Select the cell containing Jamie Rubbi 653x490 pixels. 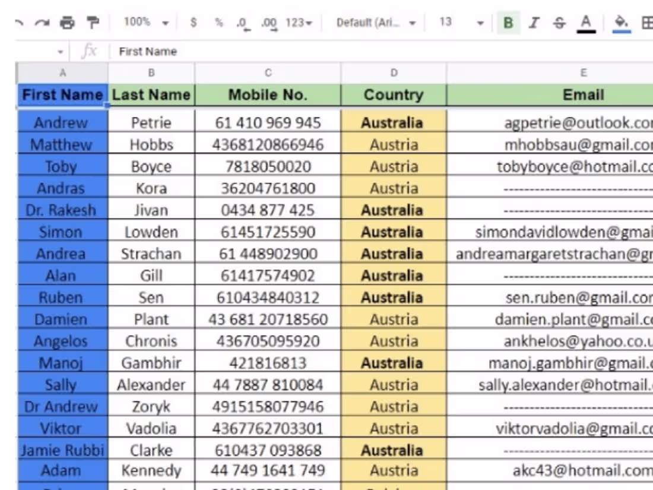point(62,450)
